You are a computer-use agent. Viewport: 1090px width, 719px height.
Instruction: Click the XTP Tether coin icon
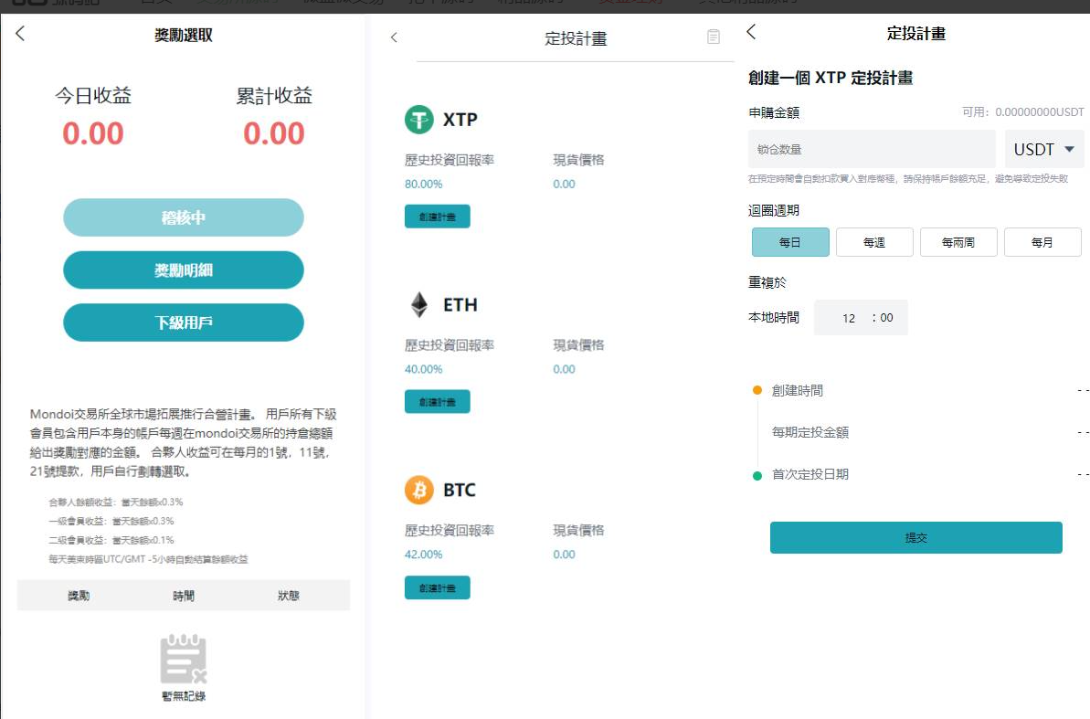click(418, 120)
